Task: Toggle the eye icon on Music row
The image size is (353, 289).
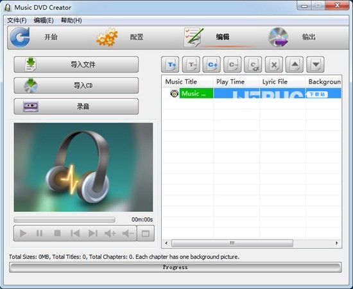Action: [174, 93]
